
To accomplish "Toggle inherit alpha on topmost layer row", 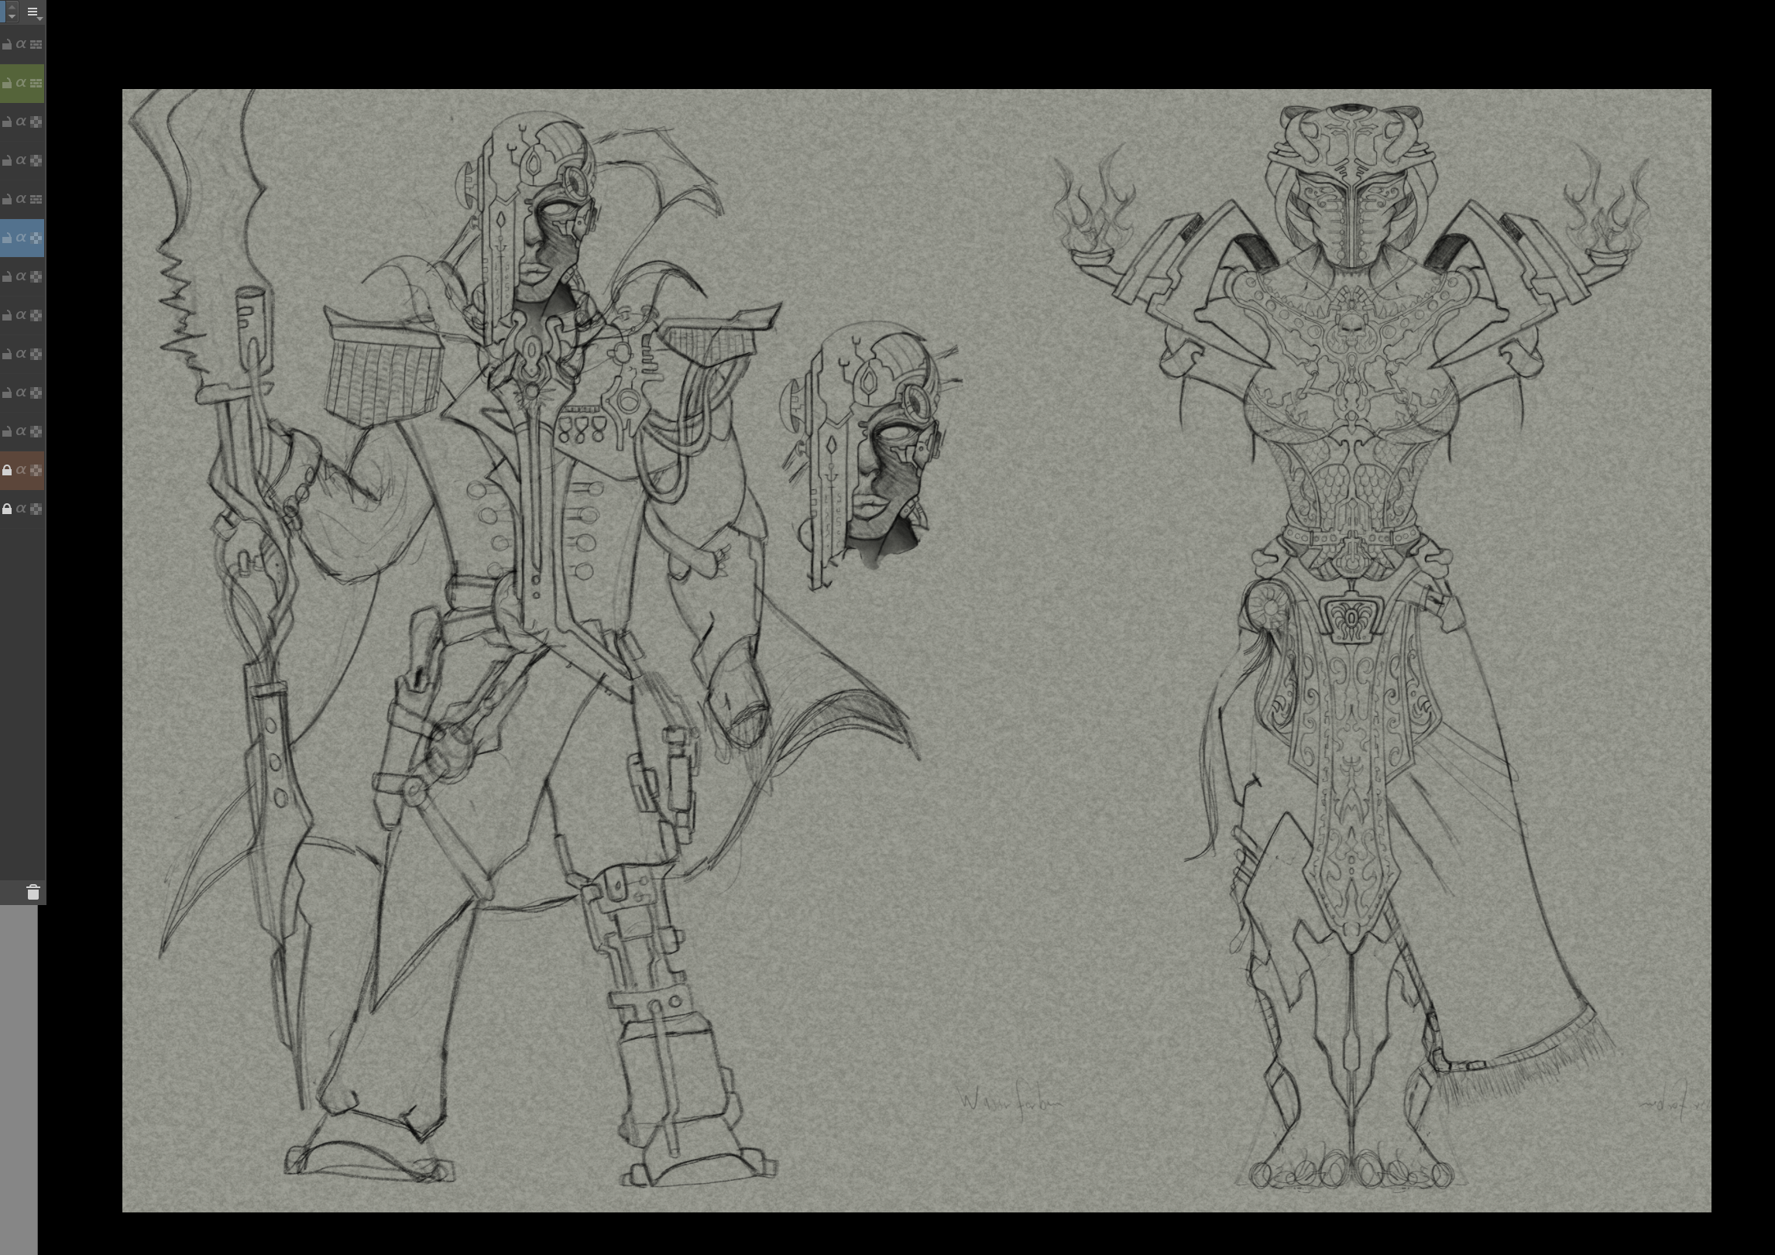I will pos(21,44).
